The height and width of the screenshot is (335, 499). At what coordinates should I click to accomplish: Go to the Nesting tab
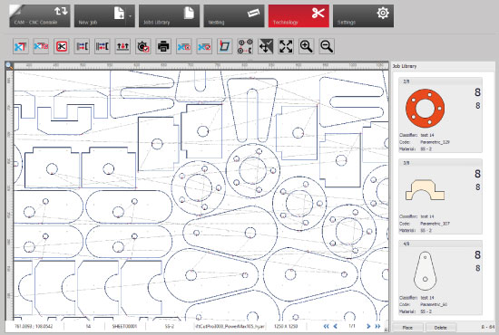point(234,16)
